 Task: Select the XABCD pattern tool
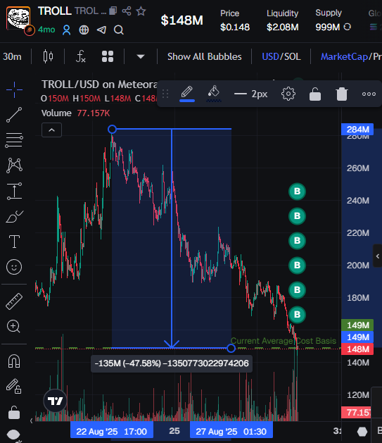point(14,166)
